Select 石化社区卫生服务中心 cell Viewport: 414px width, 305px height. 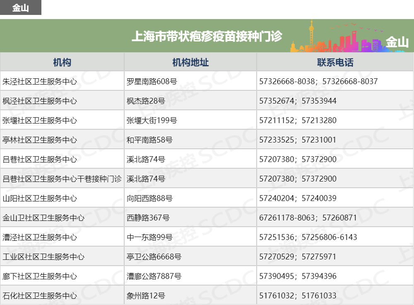pyautogui.click(x=62, y=295)
